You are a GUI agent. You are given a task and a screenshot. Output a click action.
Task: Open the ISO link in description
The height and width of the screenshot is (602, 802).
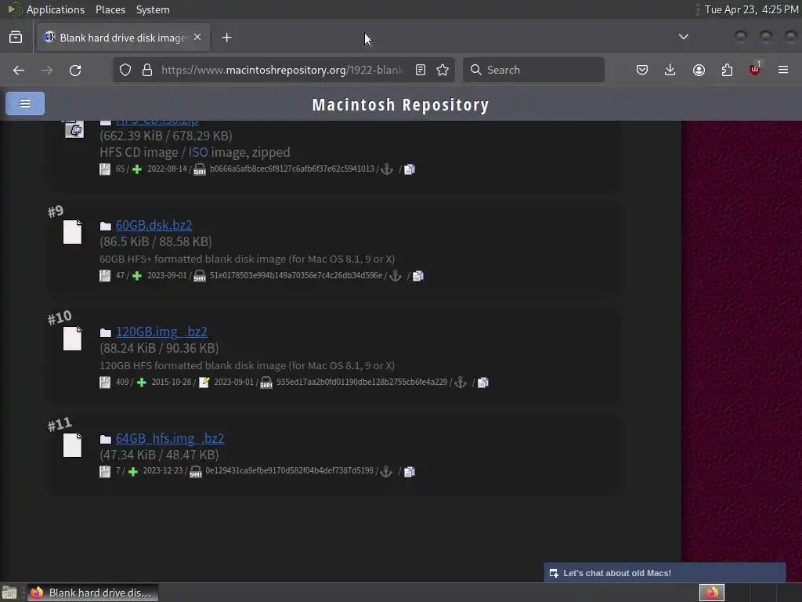pyautogui.click(x=198, y=152)
